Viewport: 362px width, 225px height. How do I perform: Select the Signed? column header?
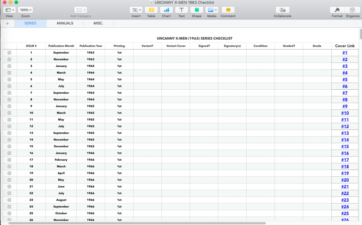204,46
